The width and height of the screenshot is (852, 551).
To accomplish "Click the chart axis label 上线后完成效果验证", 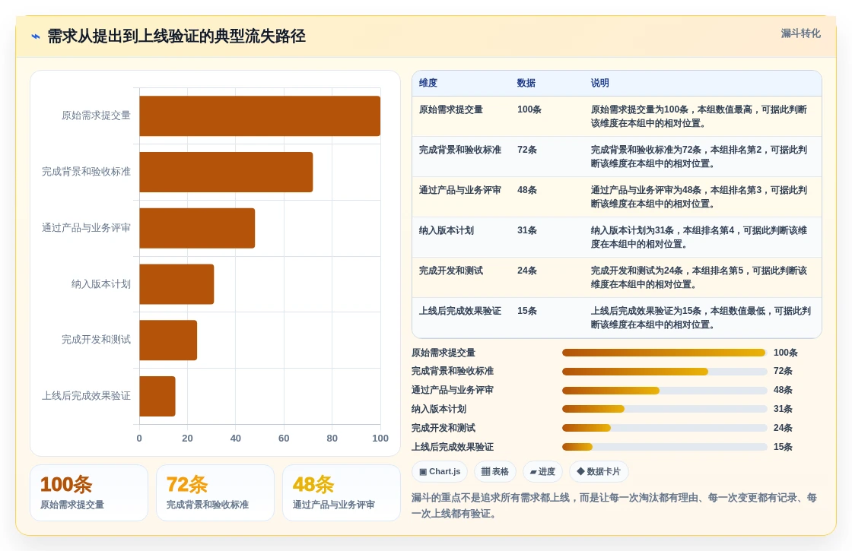I will click(x=87, y=396).
